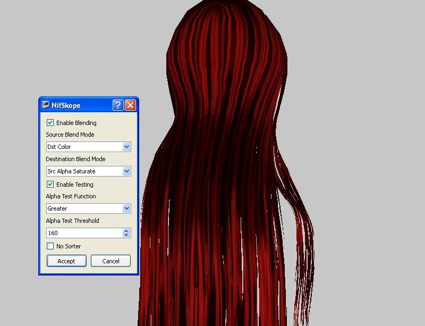Increase Alpha Test Threshold with up arrow
This screenshot has width=425, height=326.
126,231
